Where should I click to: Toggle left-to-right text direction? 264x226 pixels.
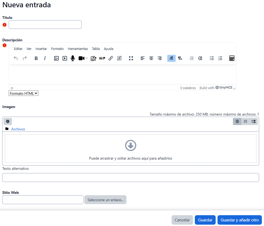pyautogui.click(x=171, y=58)
